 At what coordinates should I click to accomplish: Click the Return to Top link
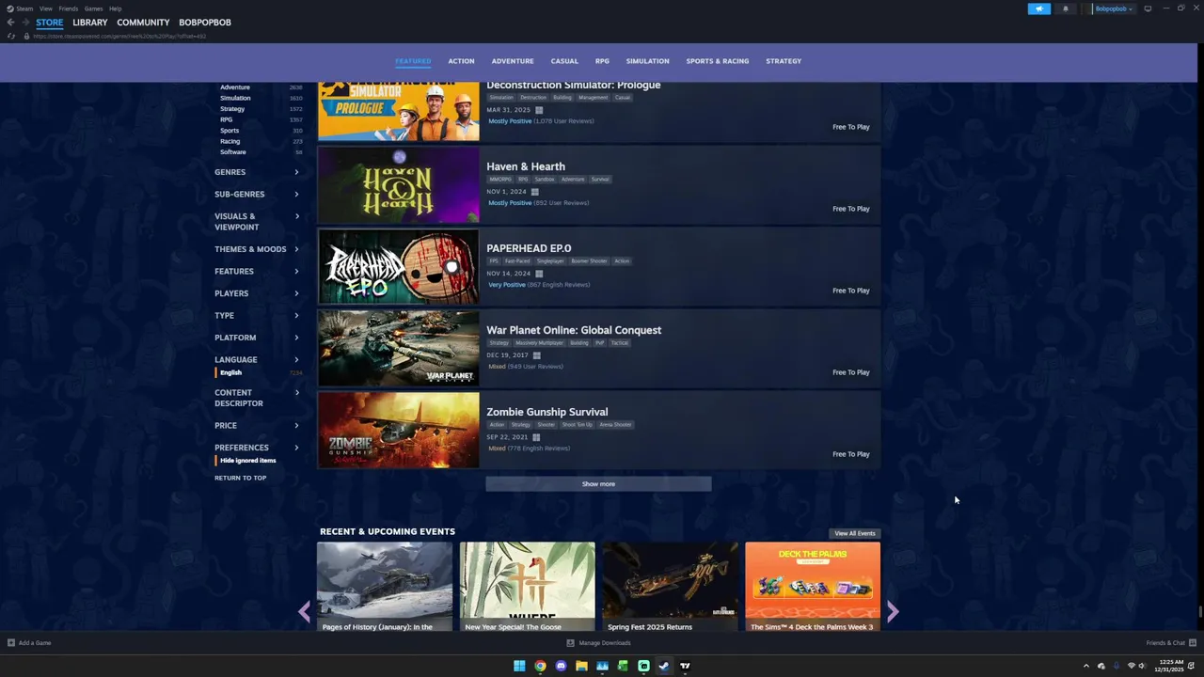[240, 478]
